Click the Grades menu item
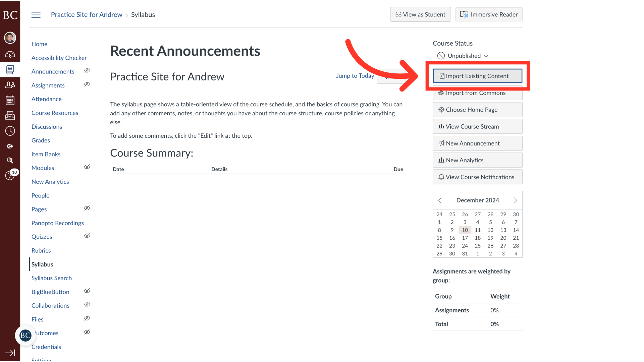The image size is (644, 362). coord(40,140)
